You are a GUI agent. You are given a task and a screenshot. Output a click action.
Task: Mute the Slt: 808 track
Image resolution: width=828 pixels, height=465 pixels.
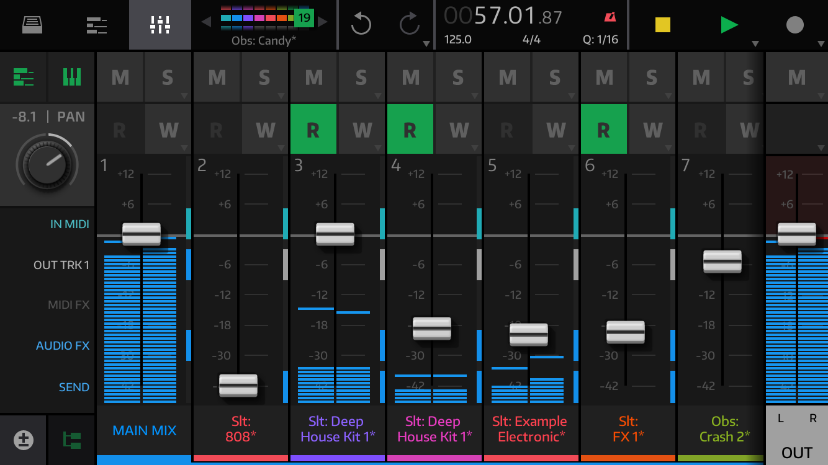(x=217, y=77)
